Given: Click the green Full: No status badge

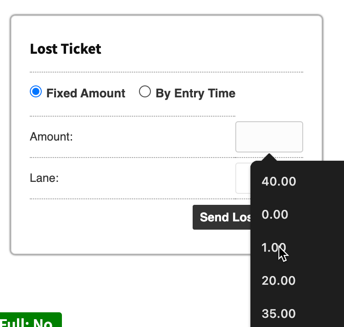Looking at the screenshot, I should 30,321.
